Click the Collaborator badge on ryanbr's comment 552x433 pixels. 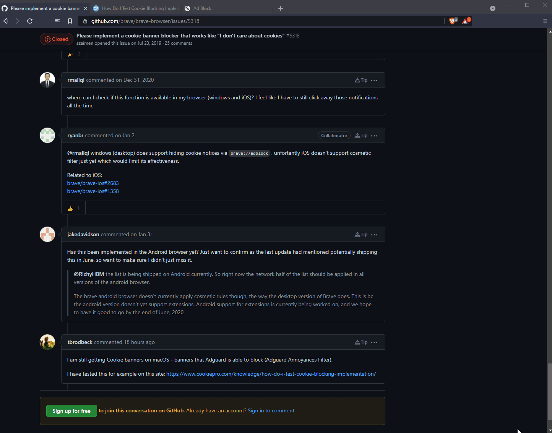tap(334, 135)
